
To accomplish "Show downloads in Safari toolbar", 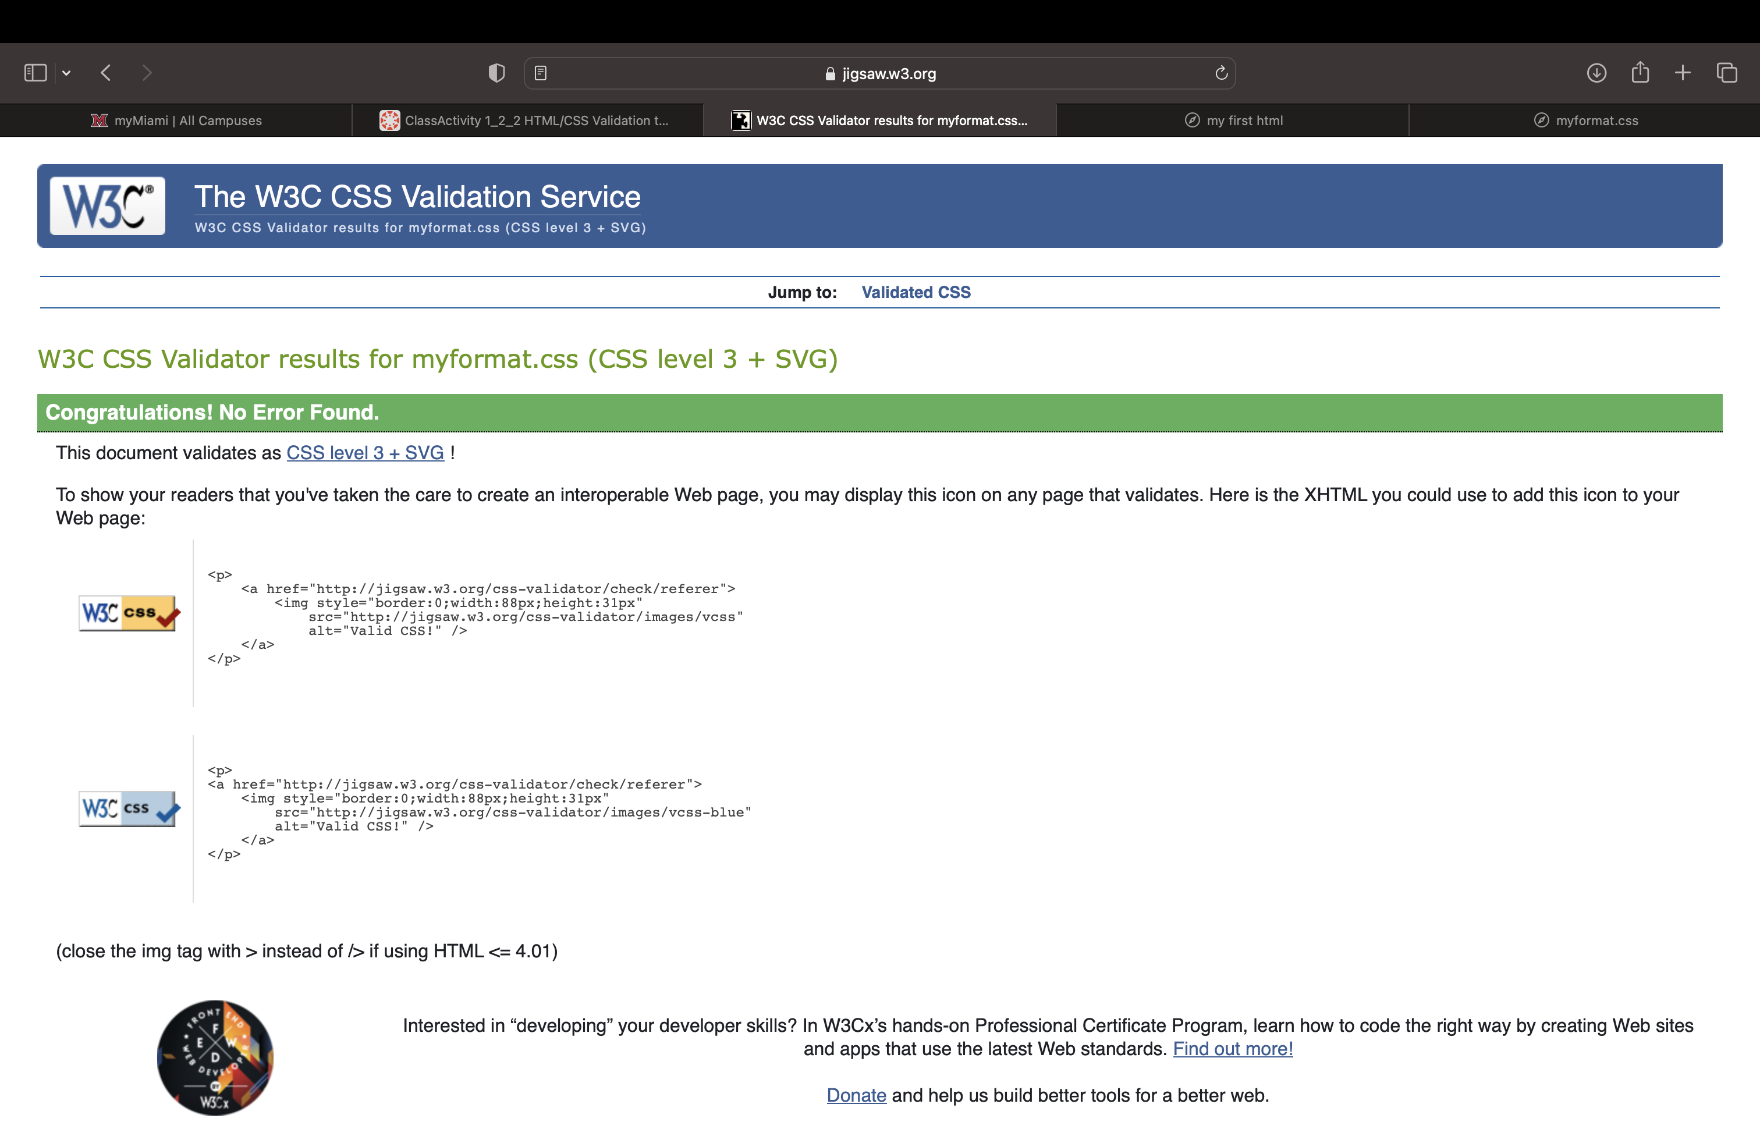I will [x=1596, y=72].
